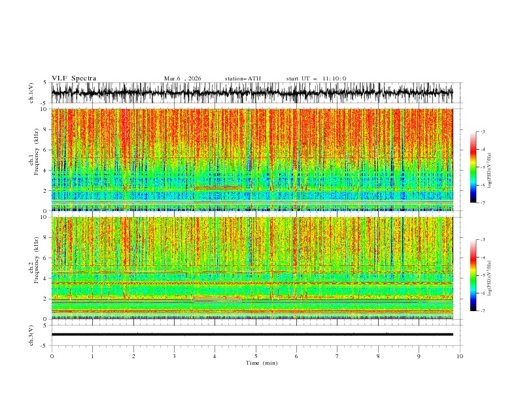The height and width of the screenshot is (400, 518).
Task: Click the lower ch.2 PSD color bar
Action: click(x=473, y=275)
